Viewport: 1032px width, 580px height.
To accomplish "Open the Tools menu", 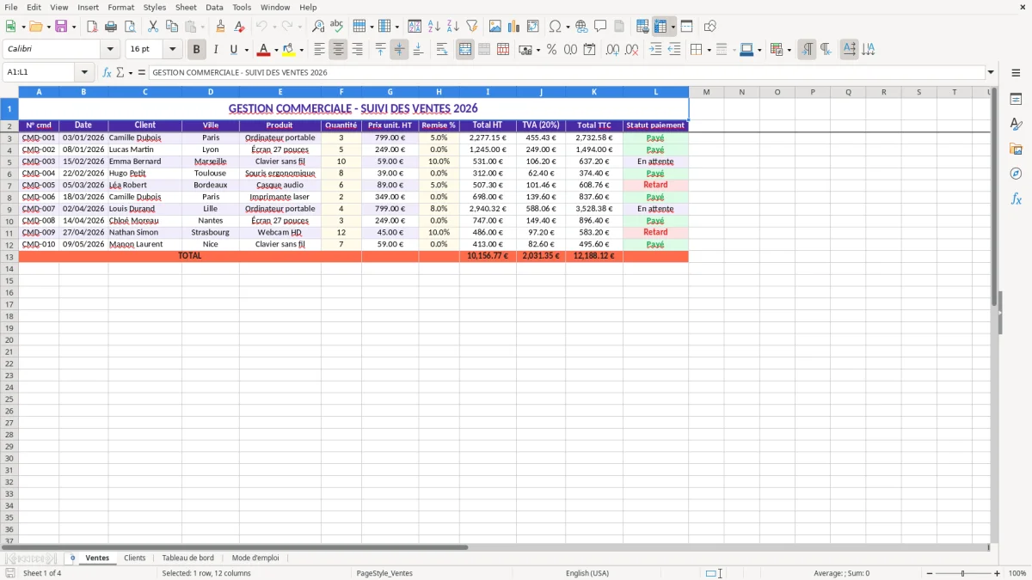I will [242, 7].
